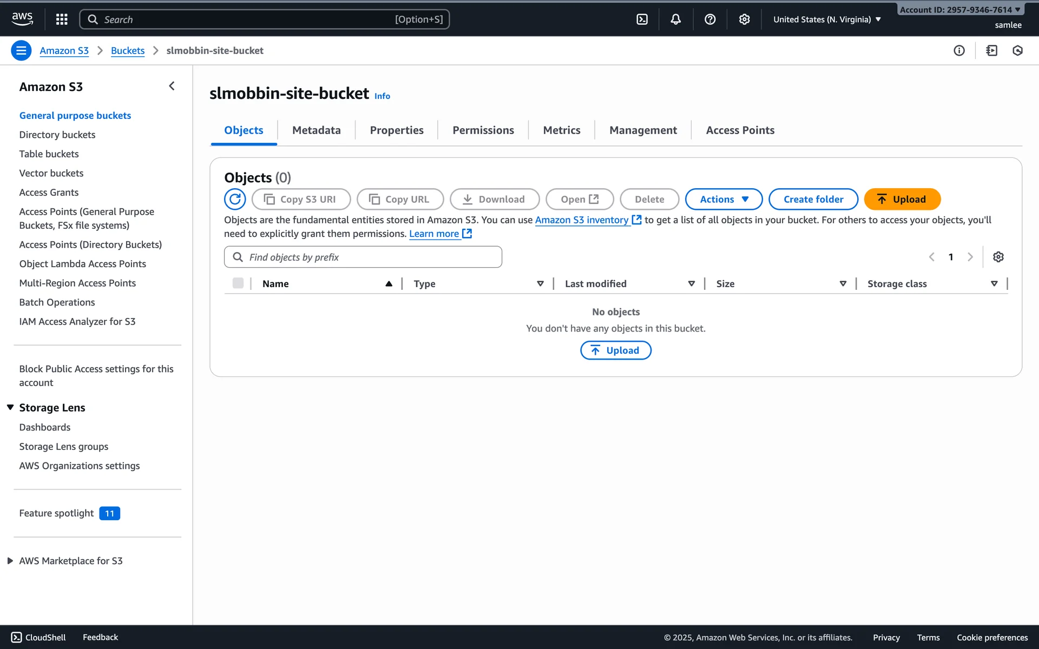
Task: Open the Amazon S3 inventory link
Action: [x=582, y=220]
